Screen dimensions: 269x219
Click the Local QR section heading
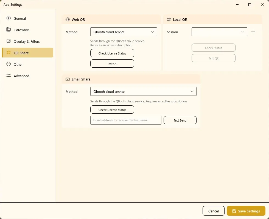click(x=180, y=19)
